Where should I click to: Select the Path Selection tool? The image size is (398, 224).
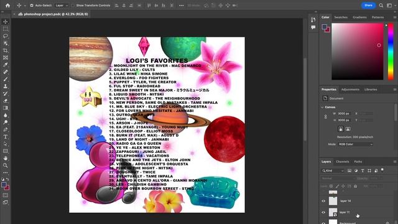tap(6, 144)
